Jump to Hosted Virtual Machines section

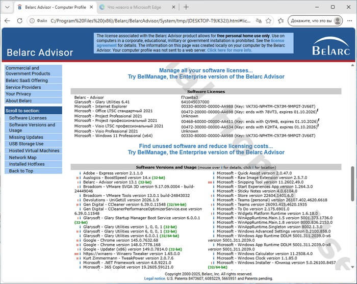coord(33,150)
